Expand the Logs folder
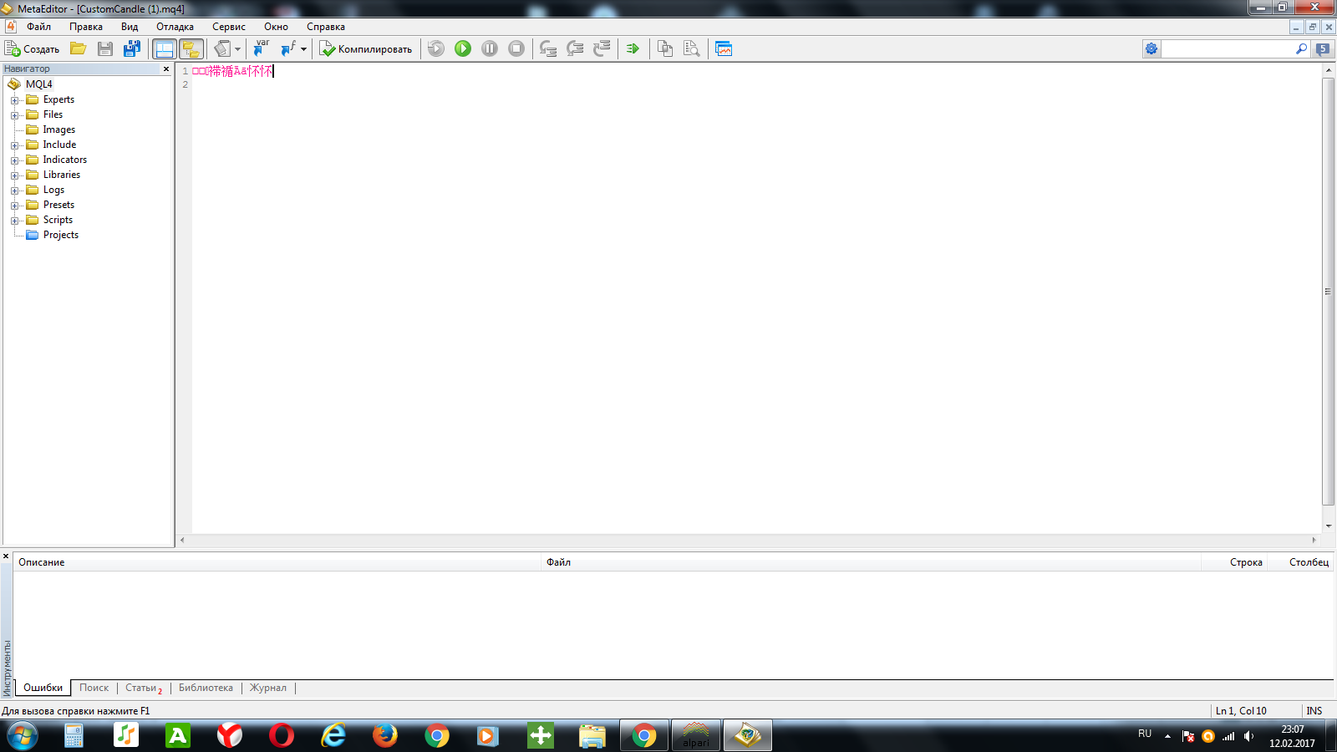 [x=14, y=191]
